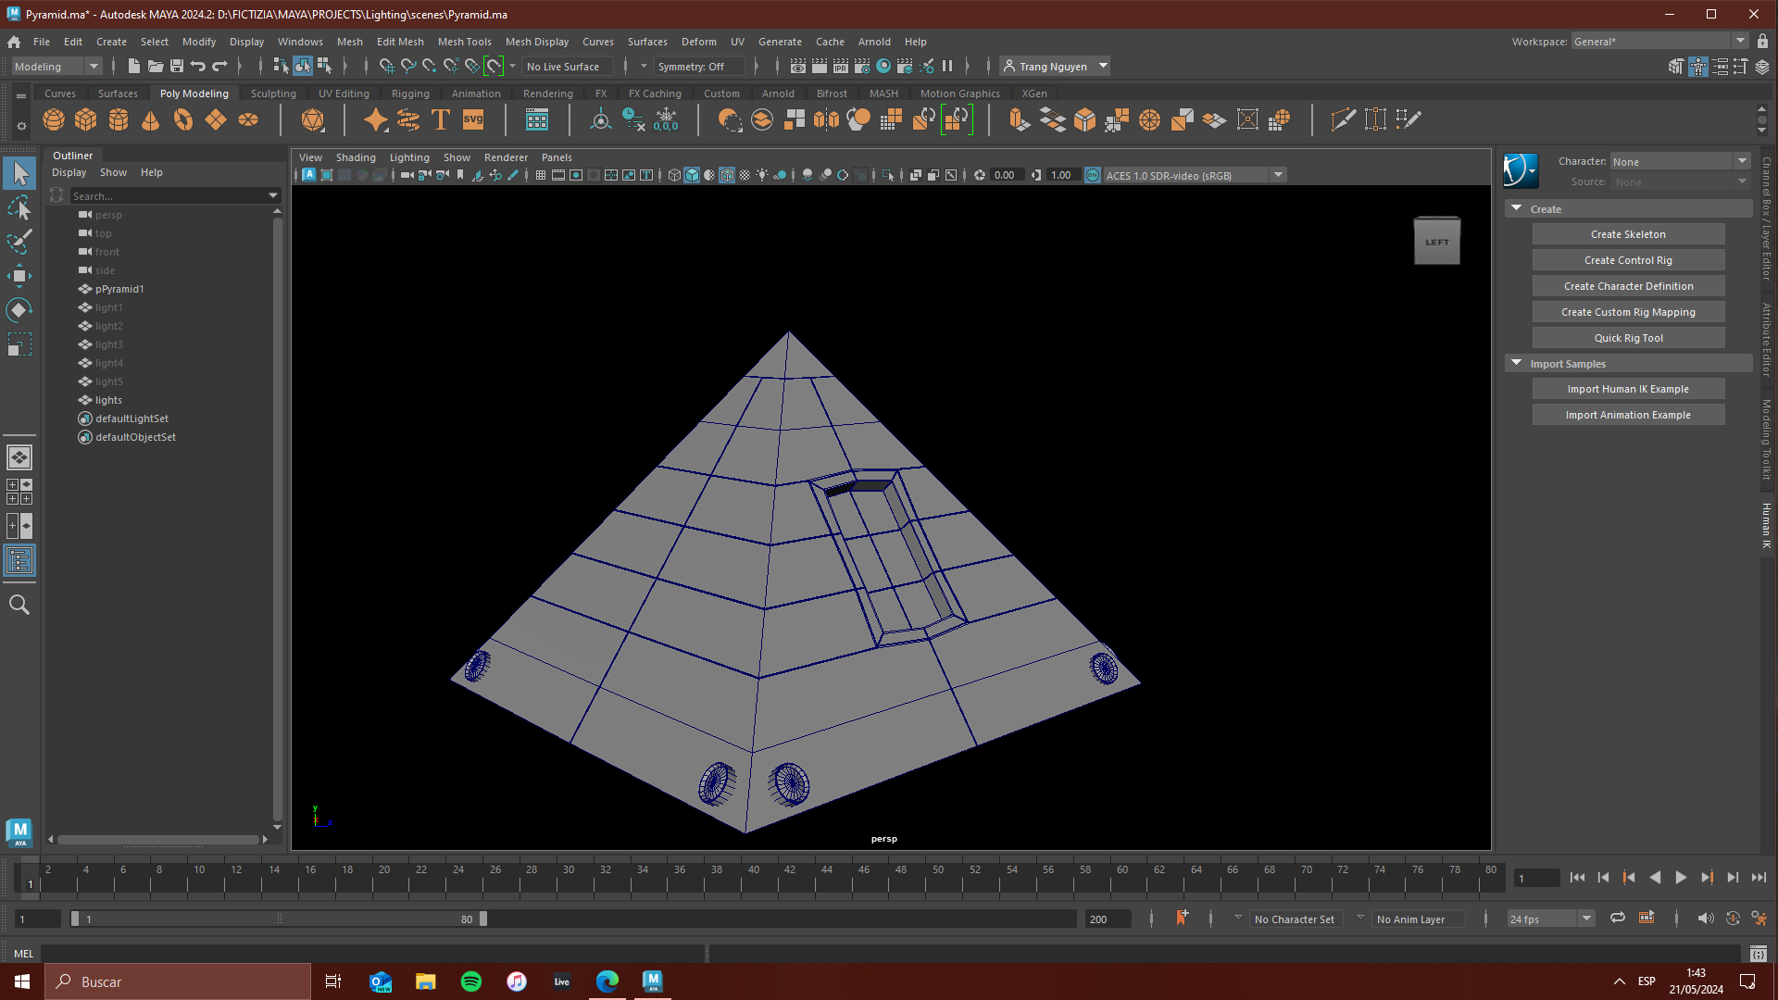
Task: Toggle the color management view transform icon
Action: 1093,175
